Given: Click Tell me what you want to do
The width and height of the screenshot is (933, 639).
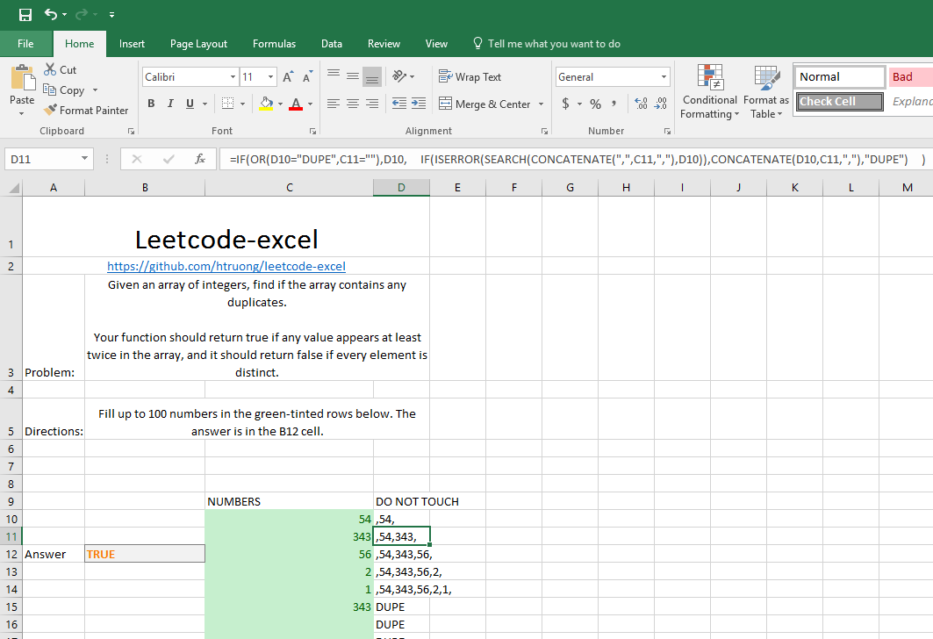Looking at the screenshot, I should 547,43.
